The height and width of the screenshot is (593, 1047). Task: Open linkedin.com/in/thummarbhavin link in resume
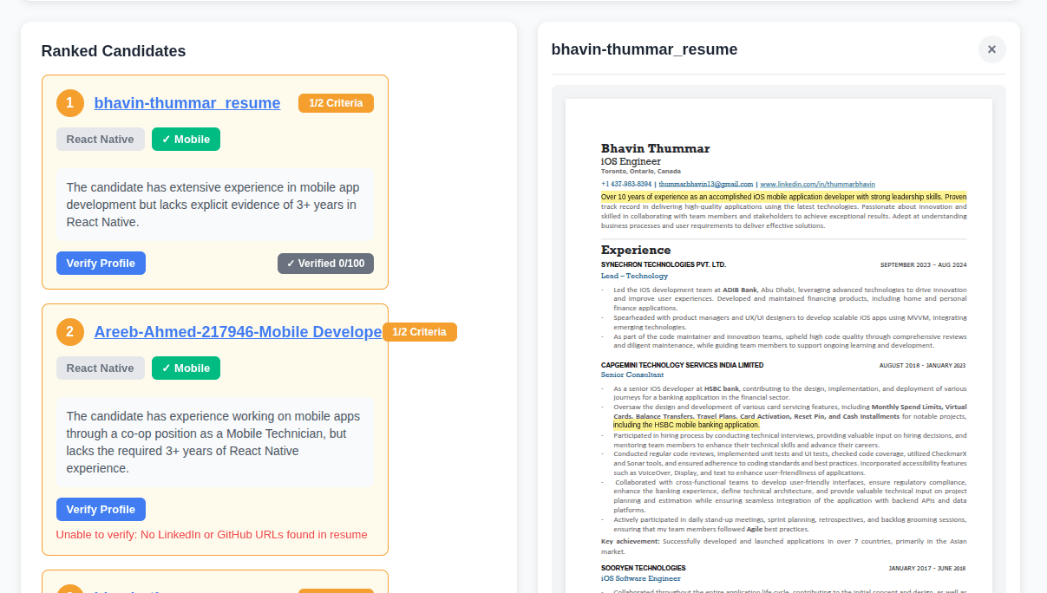pyautogui.click(x=818, y=185)
